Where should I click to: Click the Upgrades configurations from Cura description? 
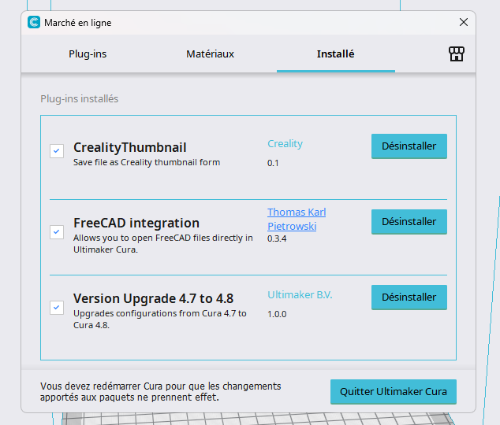[x=160, y=320]
